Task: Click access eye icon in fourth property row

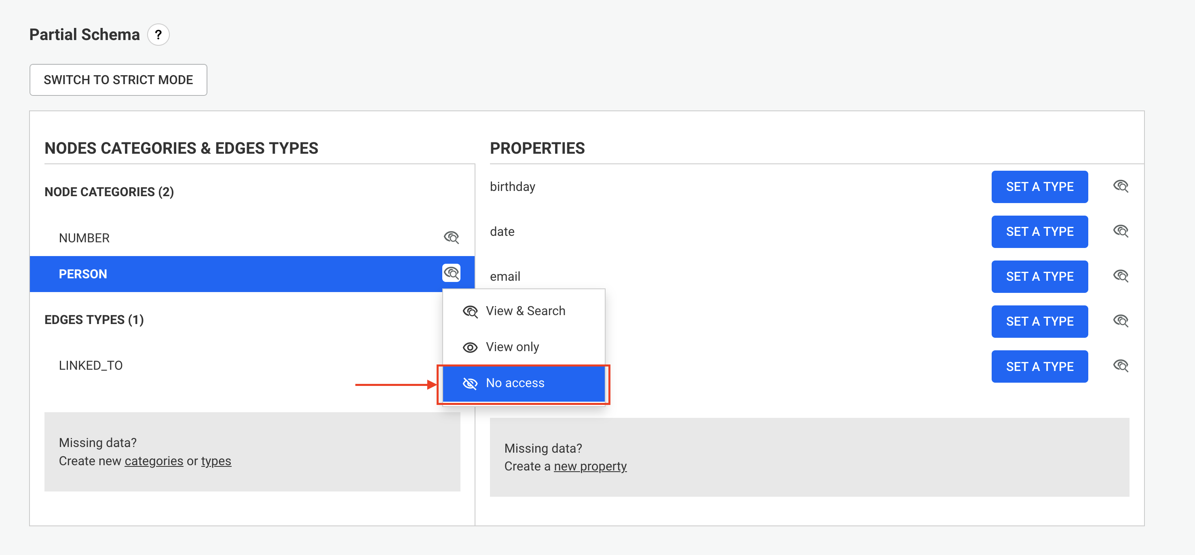Action: 1120,321
